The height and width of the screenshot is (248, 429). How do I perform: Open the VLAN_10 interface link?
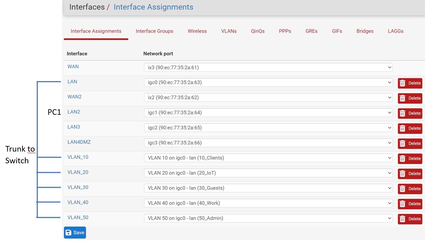(x=78, y=157)
